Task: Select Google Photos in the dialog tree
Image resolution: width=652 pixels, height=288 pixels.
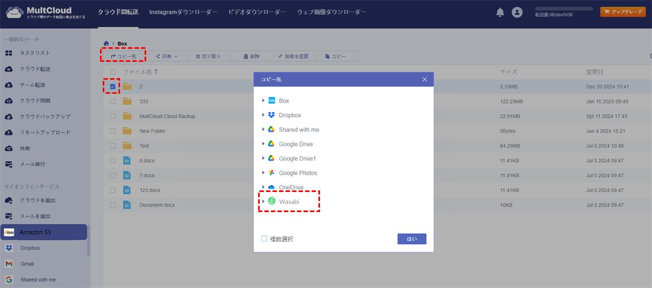Action: 298,172
